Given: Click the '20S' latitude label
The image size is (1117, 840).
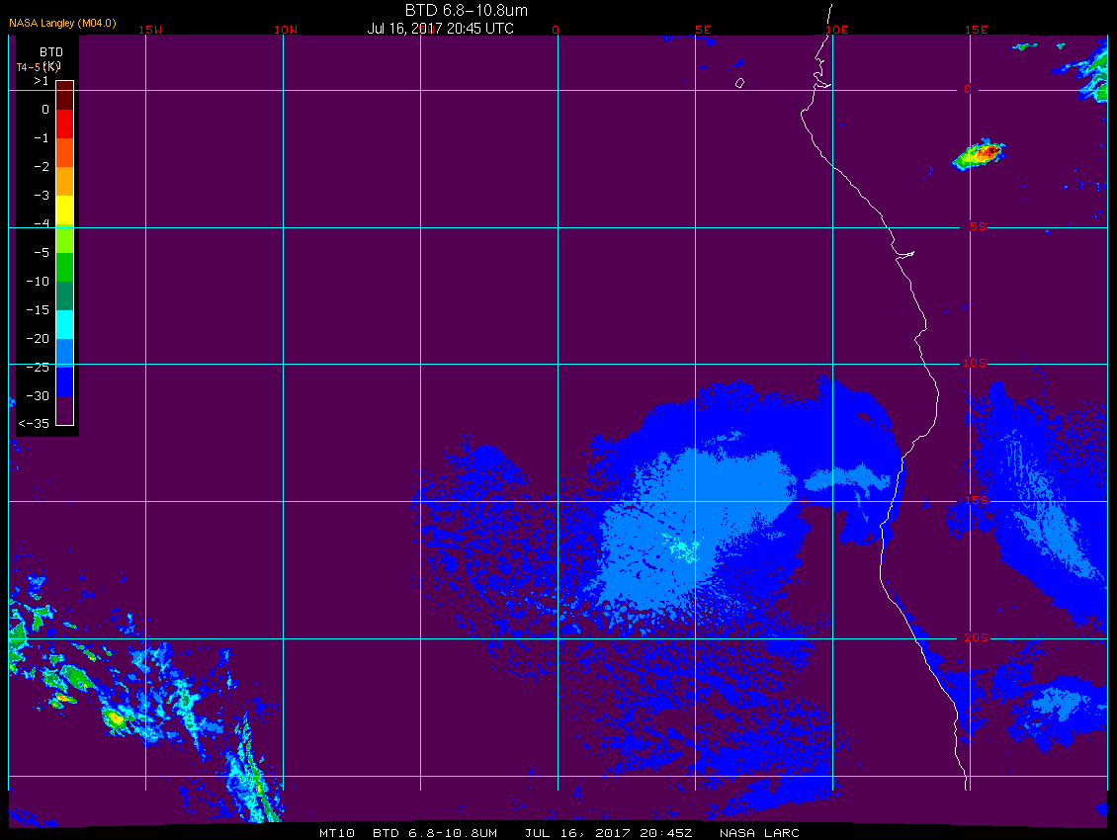Looking at the screenshot, I should coord(977,637).
